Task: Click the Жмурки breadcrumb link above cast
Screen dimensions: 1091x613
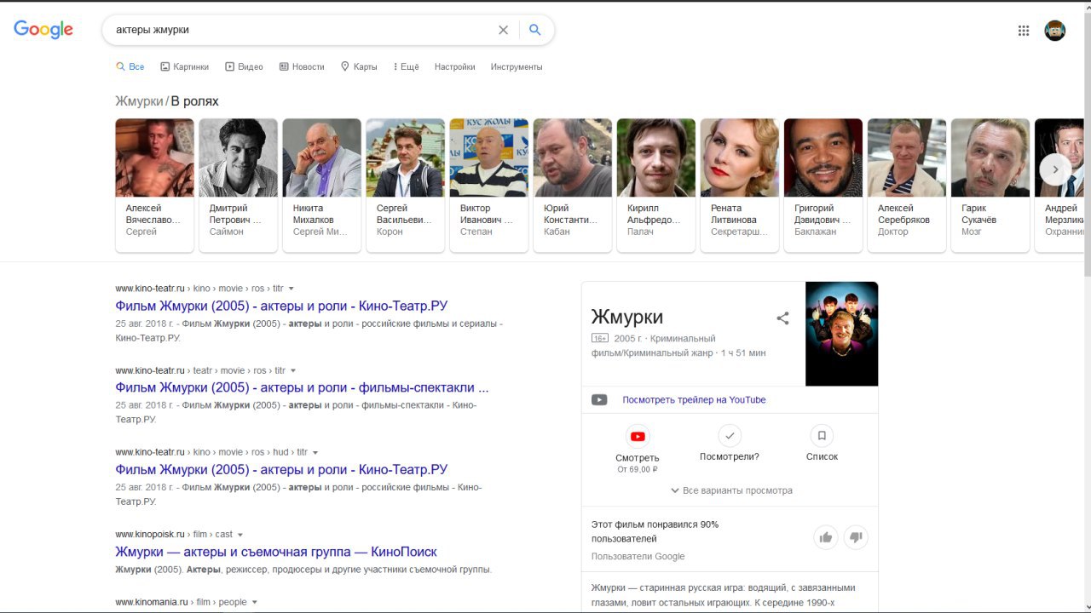Action: pos(139,101)
